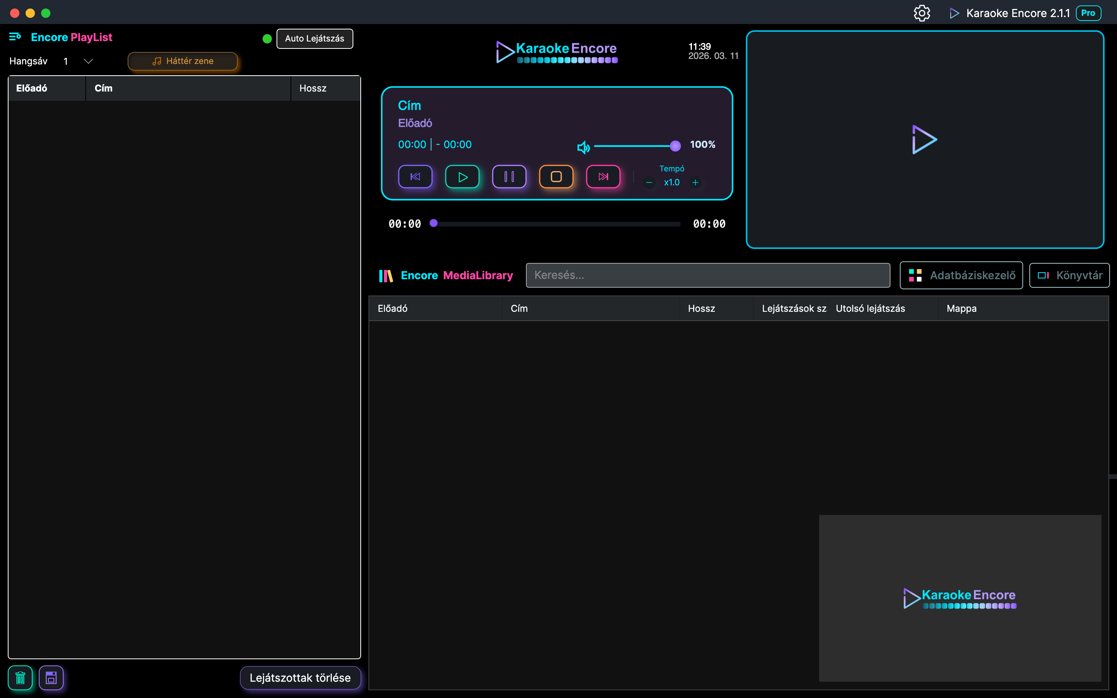Viewport: 1117px width, 698px height.
Task: Sort library by Utolsó lejátszás column
Action: [x=870, y=308]
